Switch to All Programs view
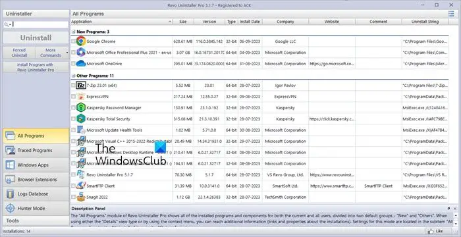 (x=36, y=136)
